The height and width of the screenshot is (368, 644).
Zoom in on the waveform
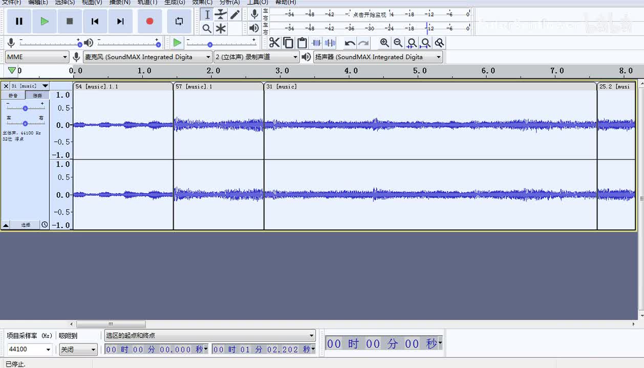[x=384, y=43]
